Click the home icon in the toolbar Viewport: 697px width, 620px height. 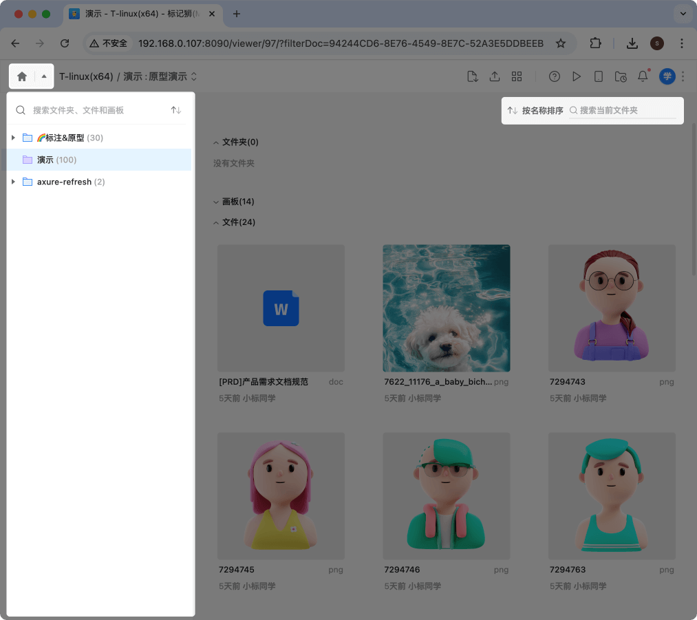coord(22,76)
